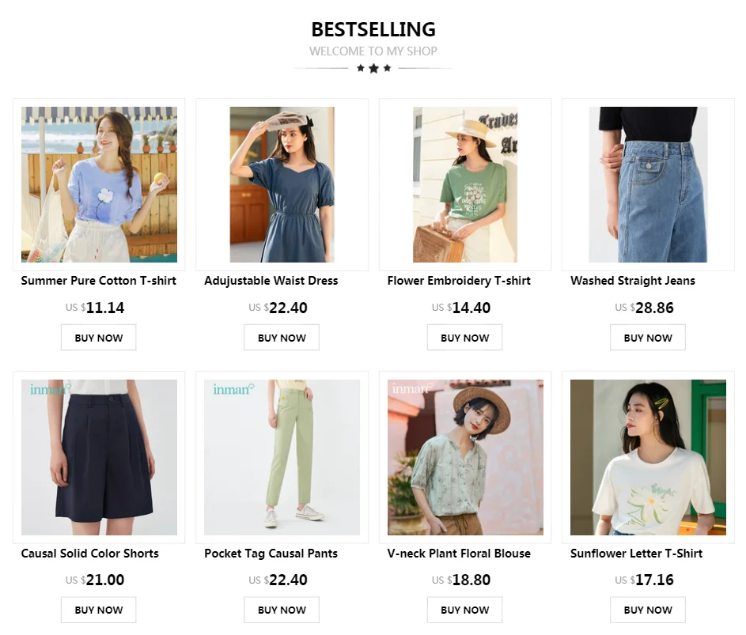This screenshot has width=746, height=635.
Task: Buy the V-neck Plant Floral Blouse now
Action: pos(465,610)
